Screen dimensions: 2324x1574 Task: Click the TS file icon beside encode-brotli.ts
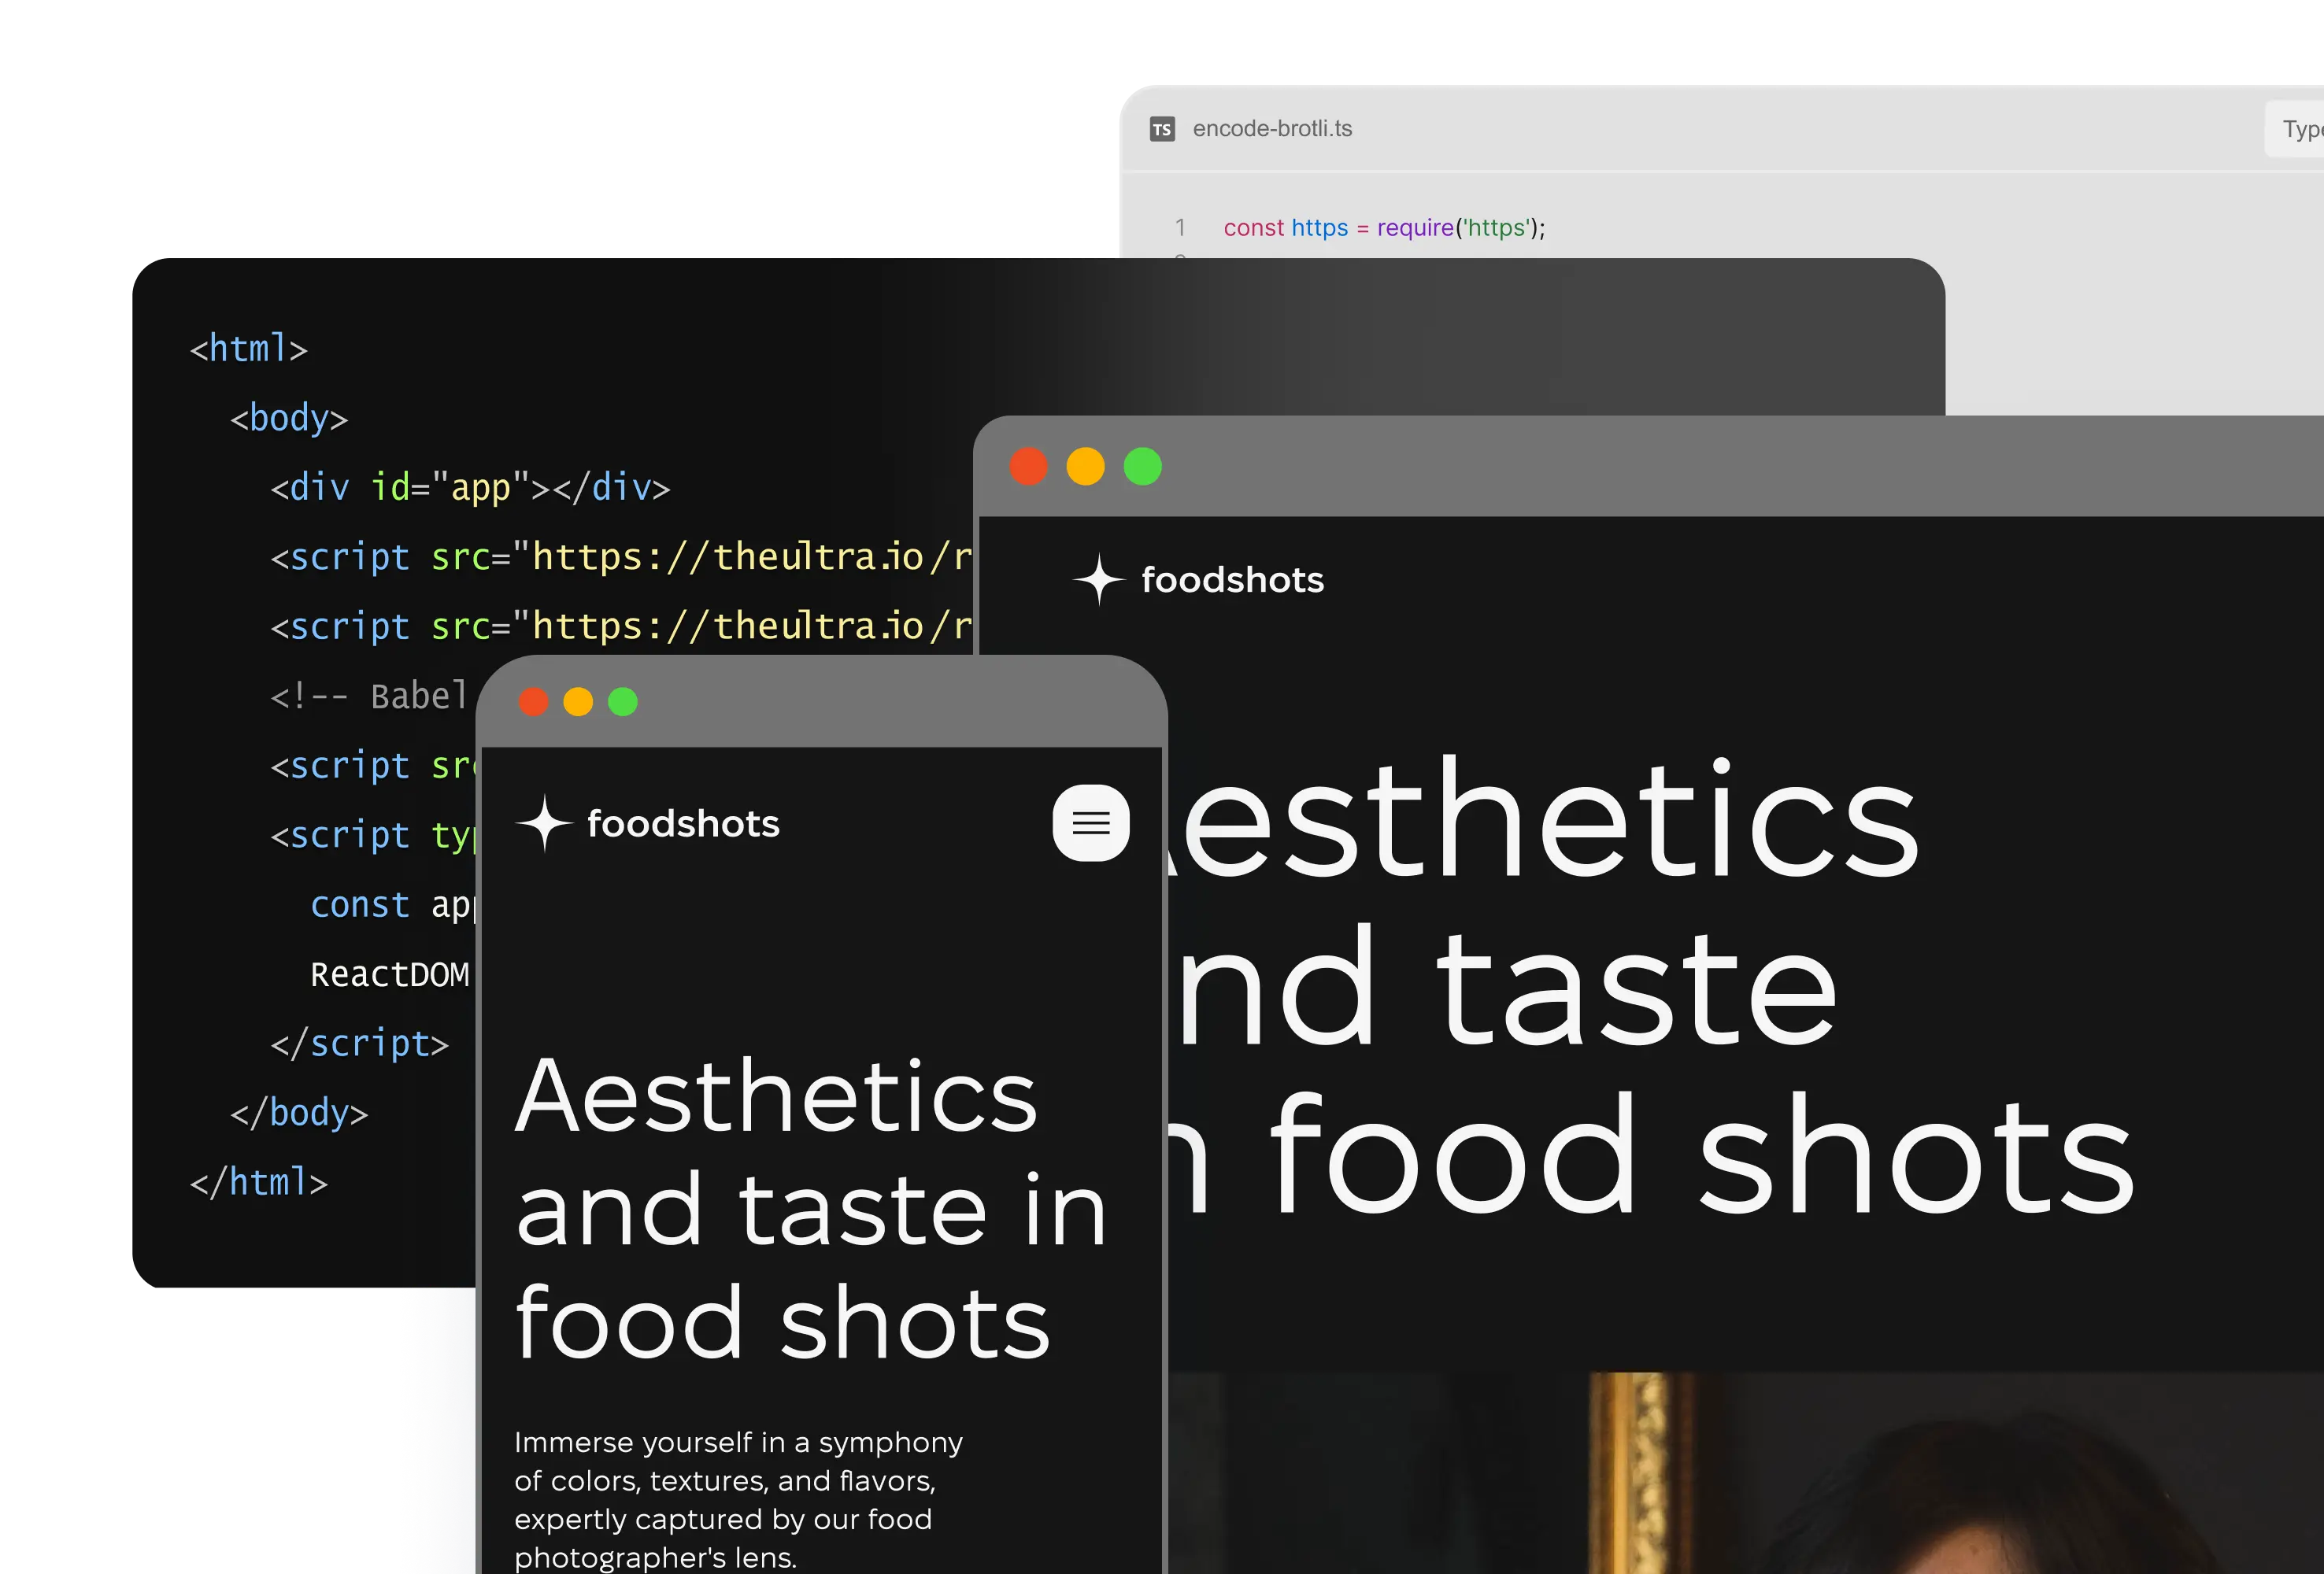coord(1161,129)
